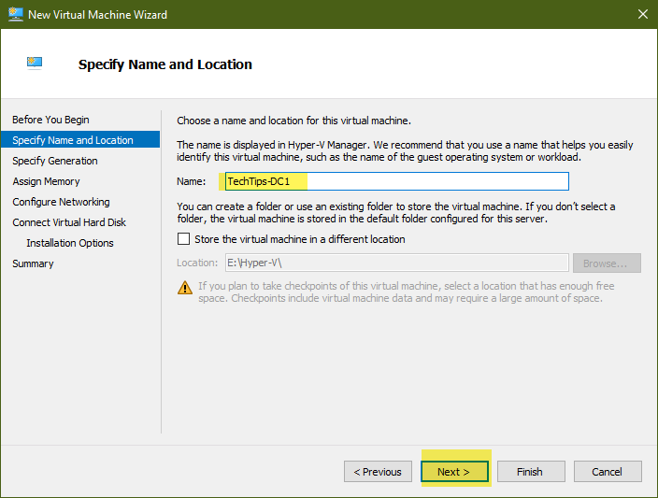Click the Browse button
This screenshot has height=498, width=658.
[607, 263]
